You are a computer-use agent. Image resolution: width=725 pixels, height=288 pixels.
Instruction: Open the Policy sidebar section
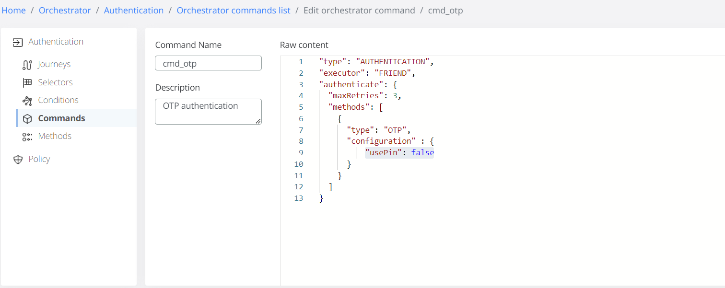pyautogui.click(x=39, y=159)
